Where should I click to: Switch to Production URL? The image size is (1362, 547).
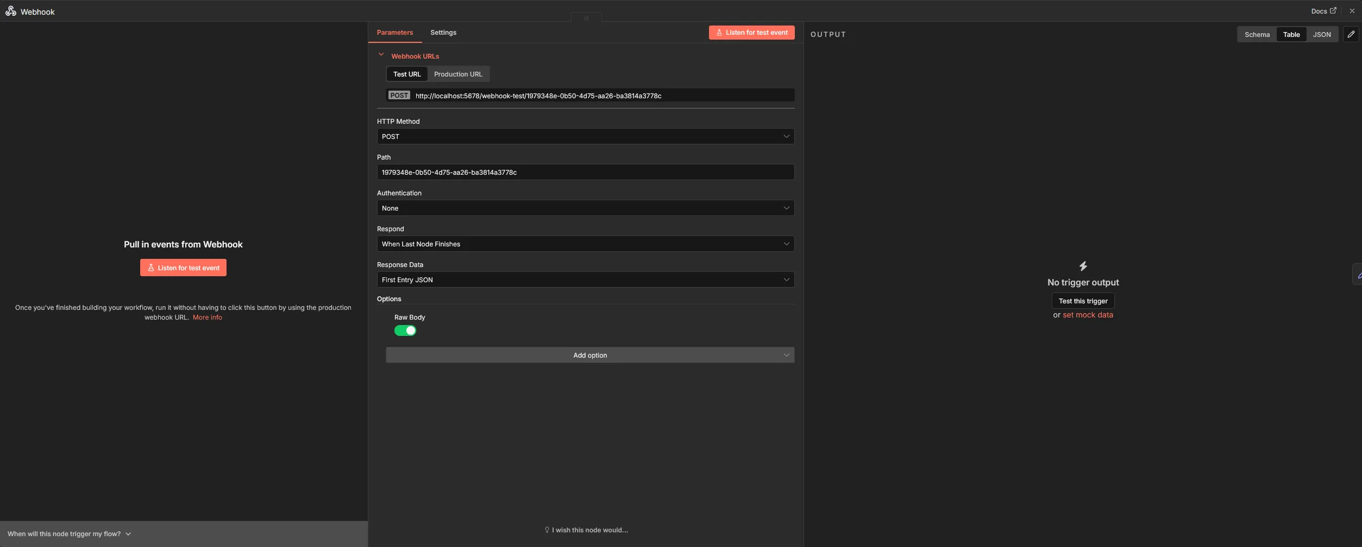click(x=457, y=74)
